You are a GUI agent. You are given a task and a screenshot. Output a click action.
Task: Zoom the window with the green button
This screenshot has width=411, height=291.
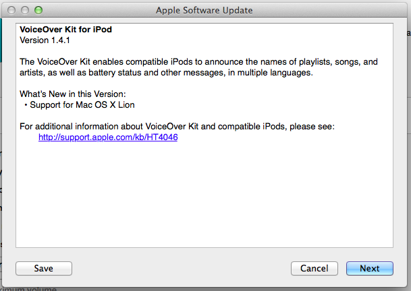point(37,10)
